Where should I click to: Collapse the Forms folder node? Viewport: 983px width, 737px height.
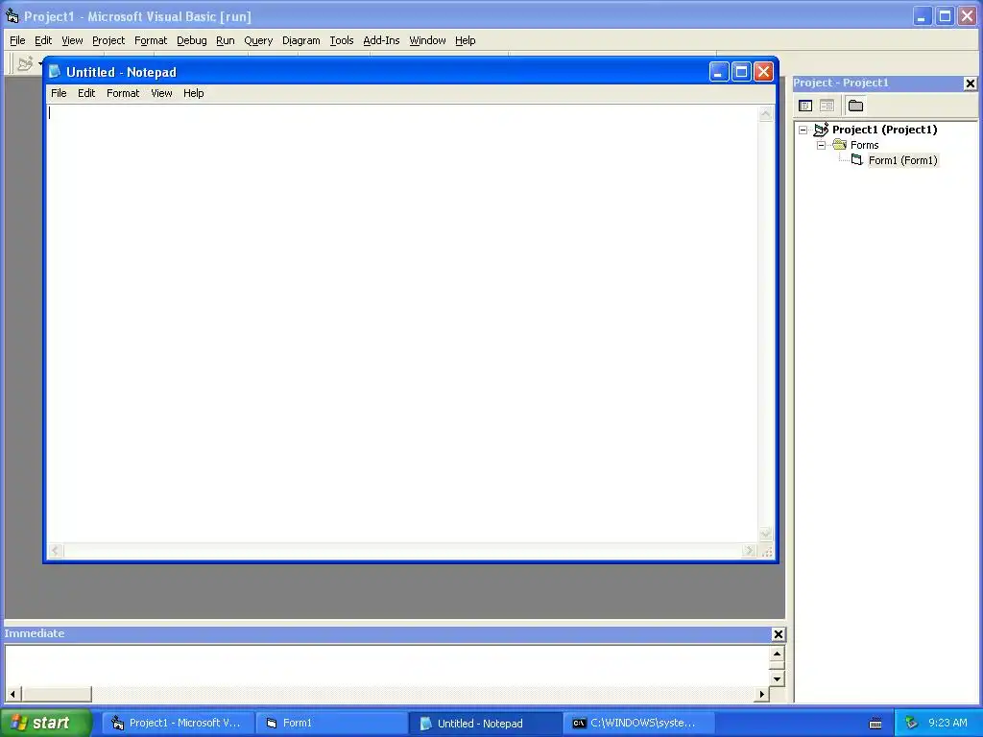click(x=822, y=146)
